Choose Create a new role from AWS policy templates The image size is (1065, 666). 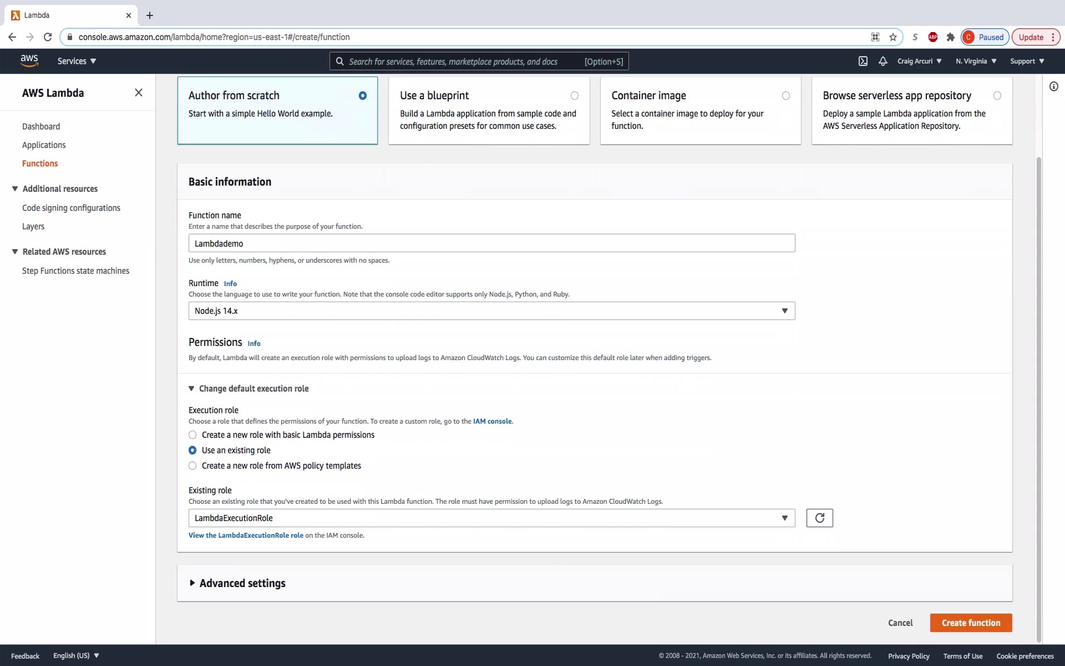tap(193, 466)
